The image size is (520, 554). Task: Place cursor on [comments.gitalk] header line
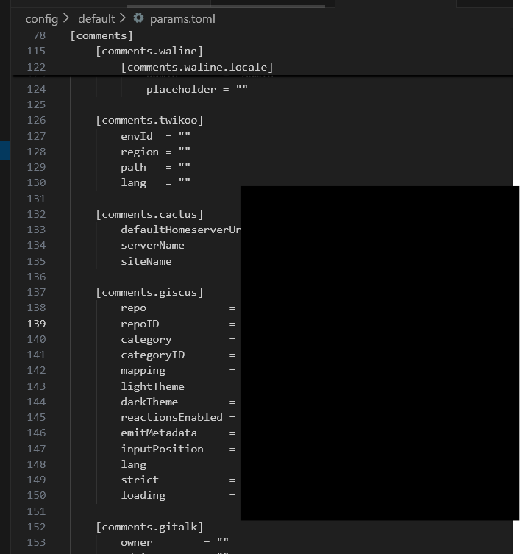point(149,527)
